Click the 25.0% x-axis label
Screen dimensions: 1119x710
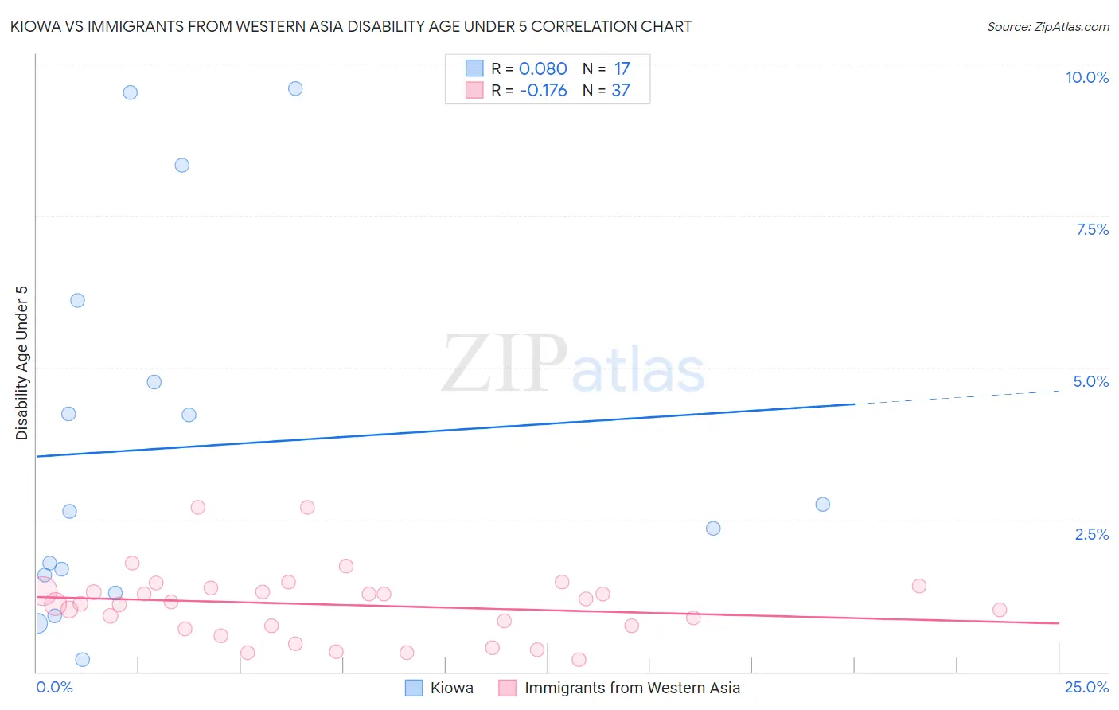point(1087,687)
